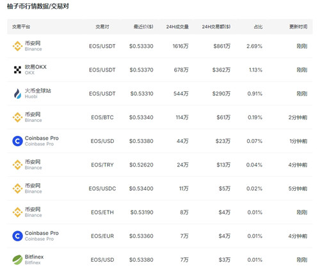Image resolution: width=320 pixels, height=270 pixels.
Task: Select the EOS/USDT pair in the Huobi row
Action: (102, 94)
